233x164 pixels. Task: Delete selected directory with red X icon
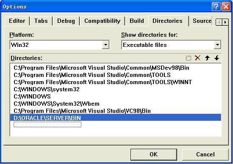tap(198, 58)
